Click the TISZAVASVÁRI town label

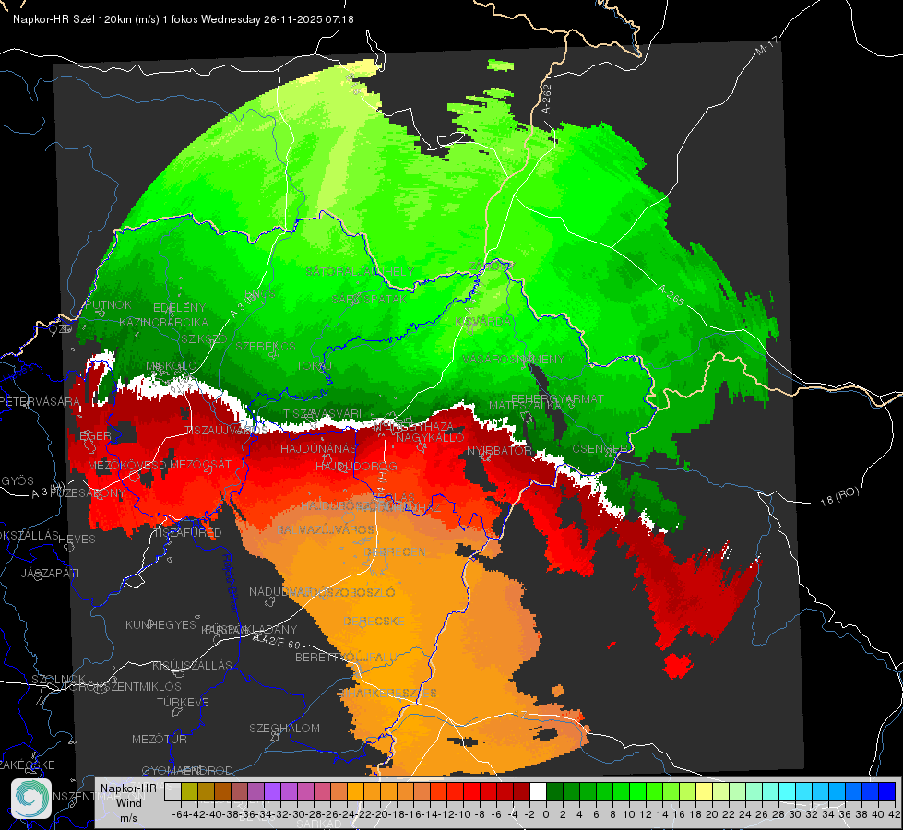click(322, 413)
